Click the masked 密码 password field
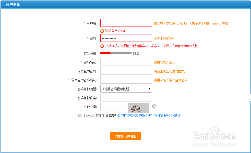This screenshot has height=153, width=251. click(126, 38)
